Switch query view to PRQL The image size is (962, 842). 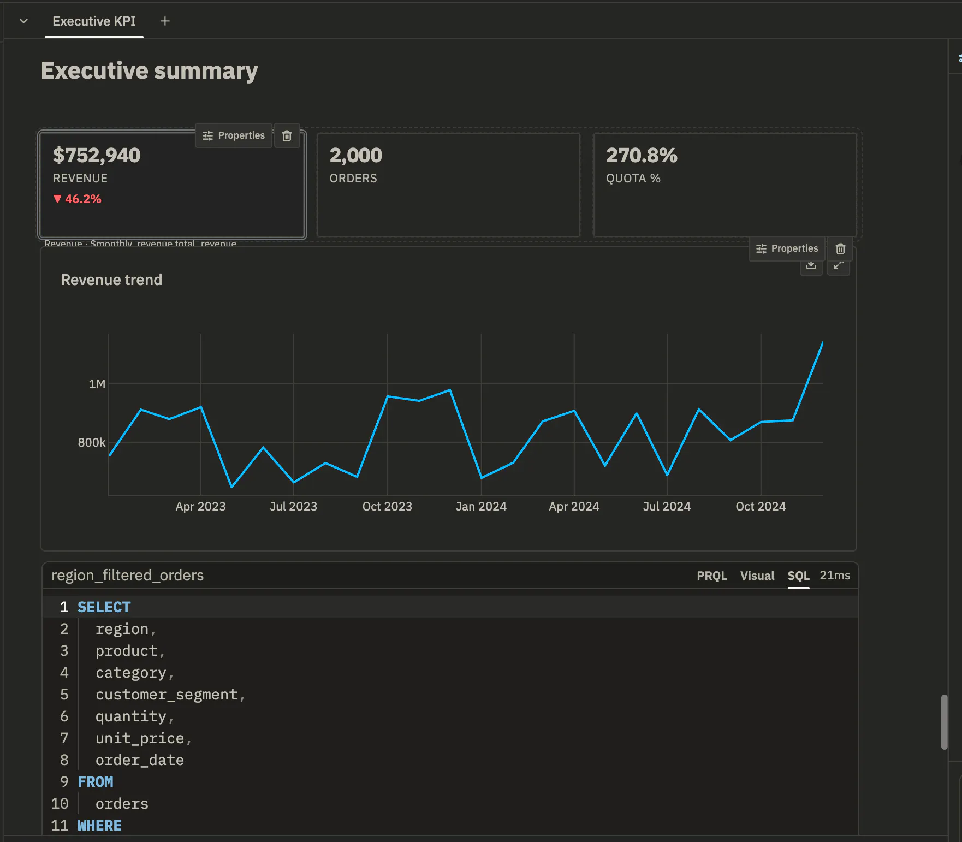tap(711, 576)
